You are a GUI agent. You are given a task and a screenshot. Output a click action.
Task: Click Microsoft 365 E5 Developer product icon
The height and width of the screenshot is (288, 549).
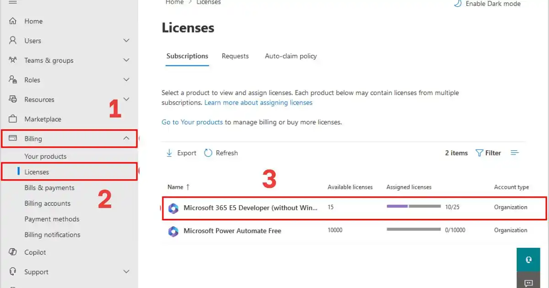pos(173,208)
